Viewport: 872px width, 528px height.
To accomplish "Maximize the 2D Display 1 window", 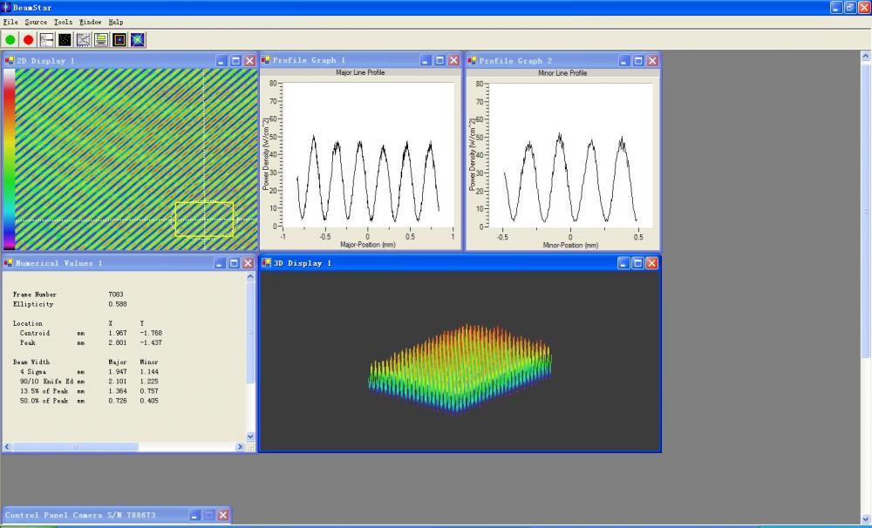I will pos(235,61).
